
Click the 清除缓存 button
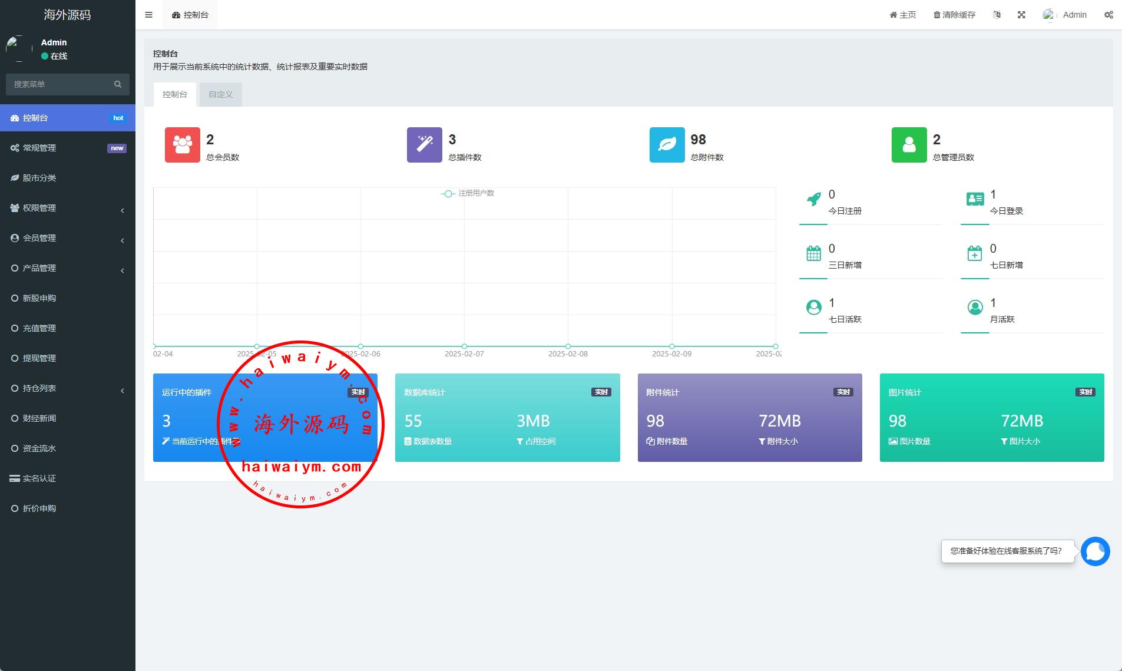[954, 15]
